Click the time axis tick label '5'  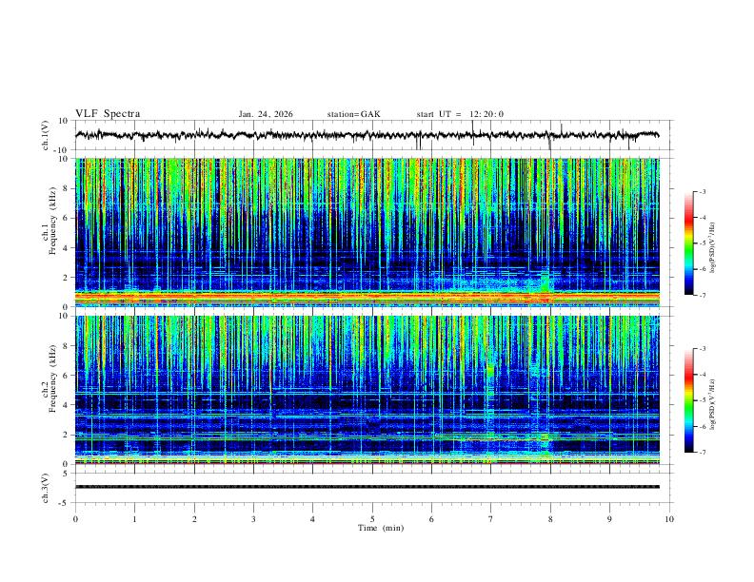pyautogui.click(x=372, y=519)
